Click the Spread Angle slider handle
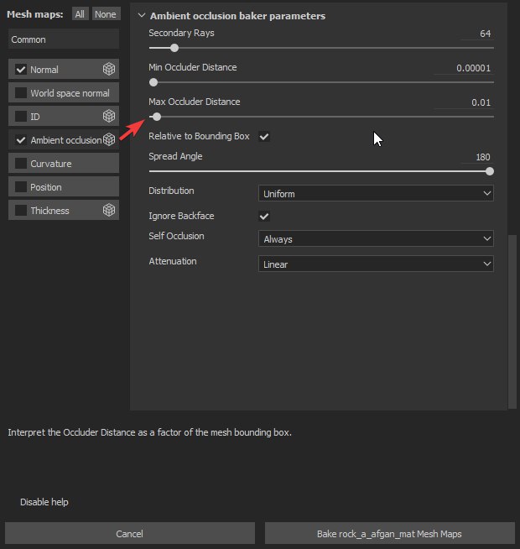Screen dimensions: 520x549 pos(490,171)
